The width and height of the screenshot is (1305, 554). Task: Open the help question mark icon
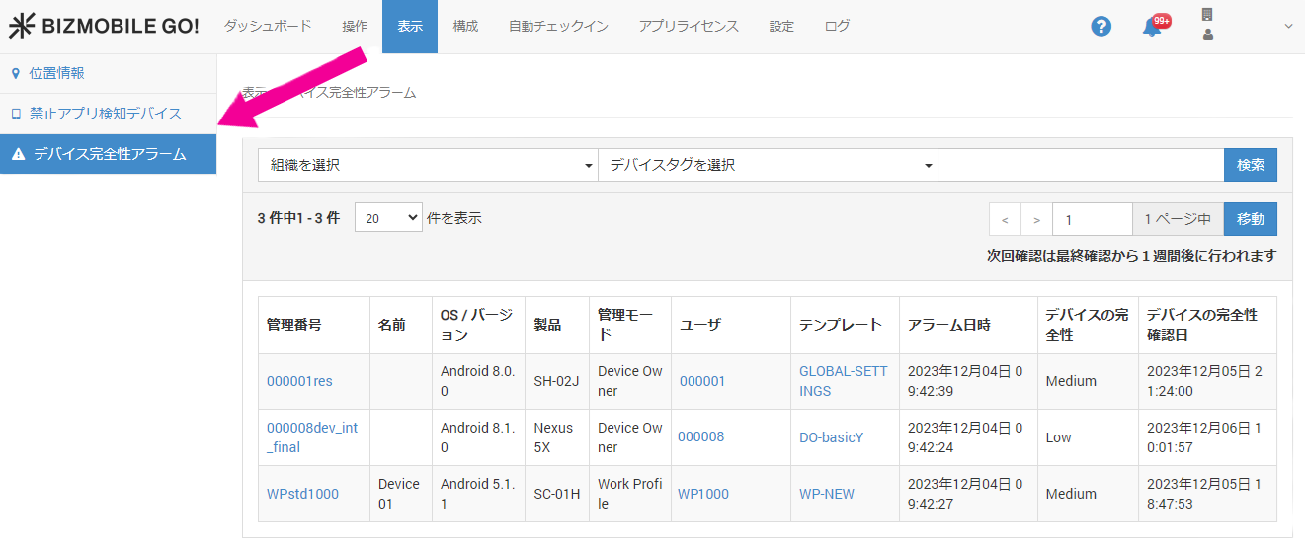[1101, 27]
